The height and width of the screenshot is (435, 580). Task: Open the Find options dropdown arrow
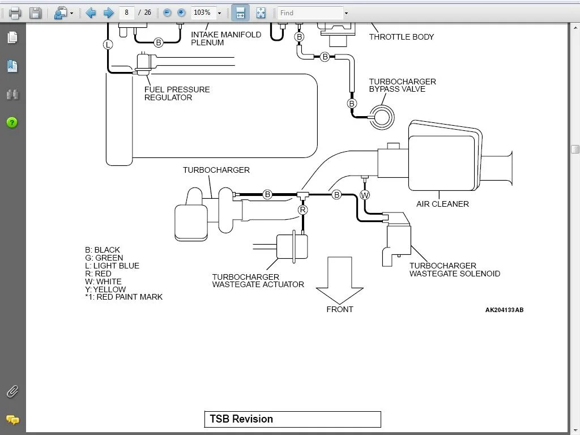point(346,14)
